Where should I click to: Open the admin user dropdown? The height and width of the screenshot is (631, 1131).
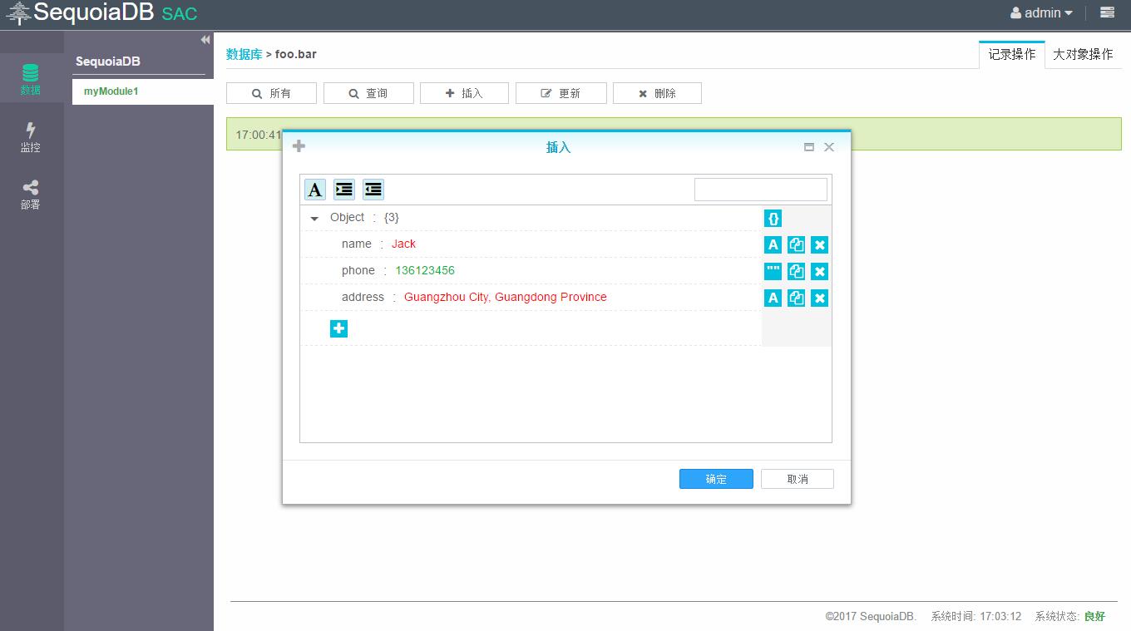[x=1041, y=13]
